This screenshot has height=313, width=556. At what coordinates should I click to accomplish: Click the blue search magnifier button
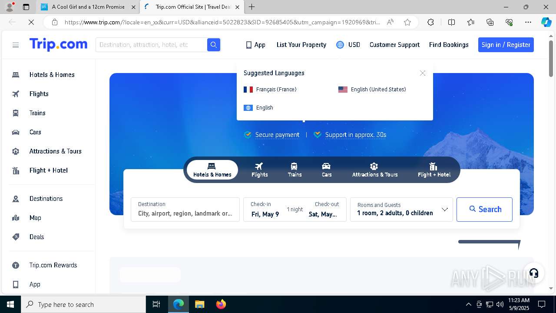click(x=214, y=45)
